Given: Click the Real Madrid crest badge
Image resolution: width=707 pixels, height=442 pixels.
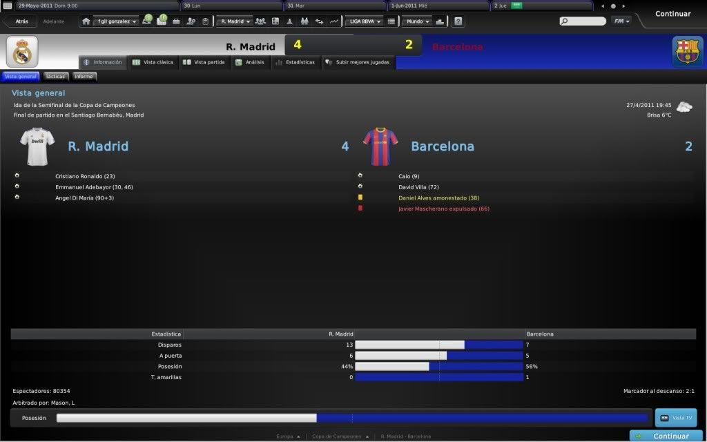Looking at the screenshot, I should pyautogui.click(x=23, y=52).
